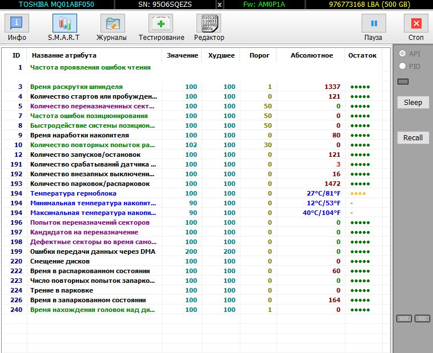Select row Время нахождения головок над ди…
Viewport: 433px width, 353px height.
(192, 310)
